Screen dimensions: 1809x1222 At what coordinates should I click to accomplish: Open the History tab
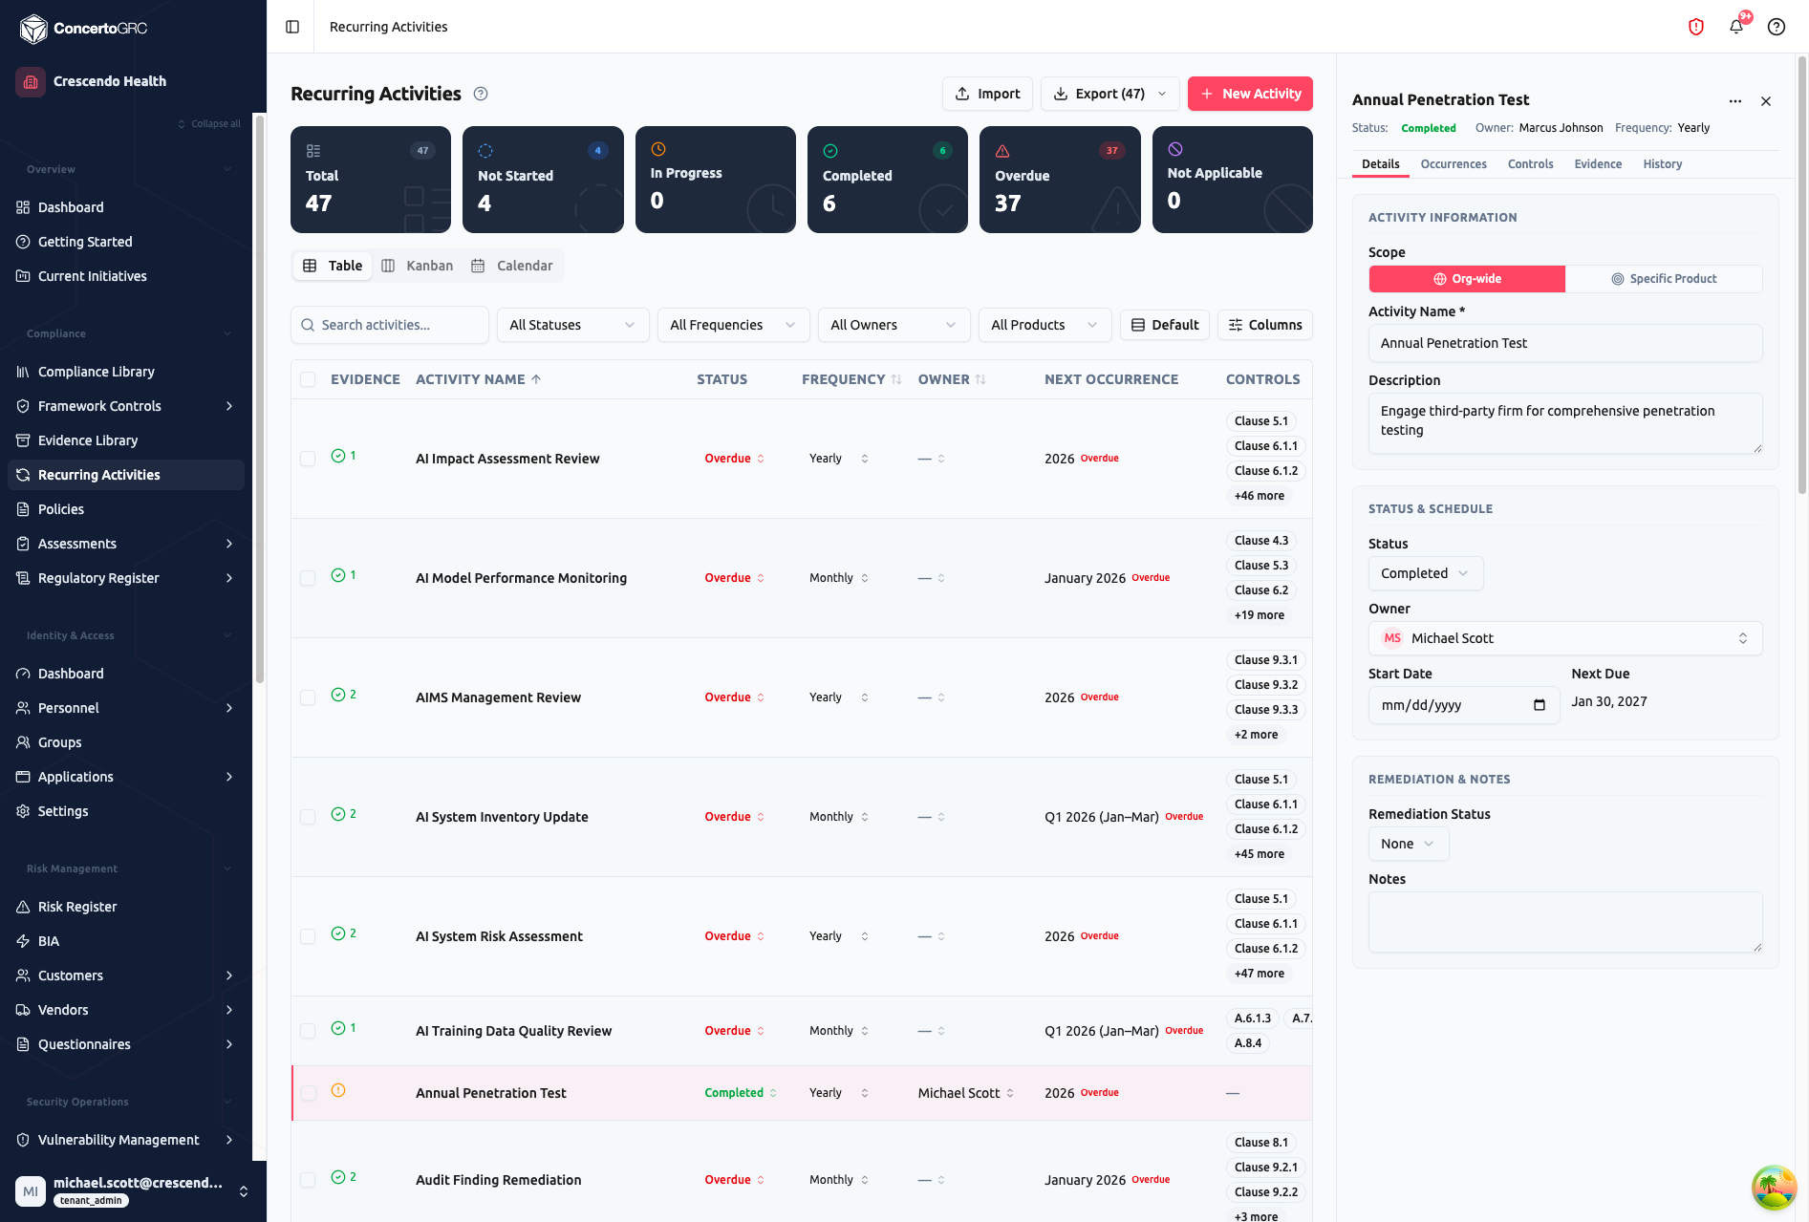[x=1663, y=164]
